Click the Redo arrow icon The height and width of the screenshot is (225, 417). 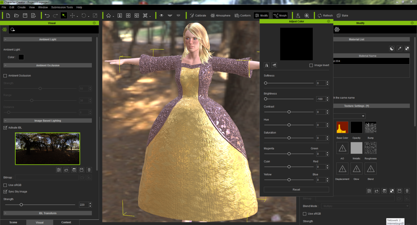pos(55,16)
